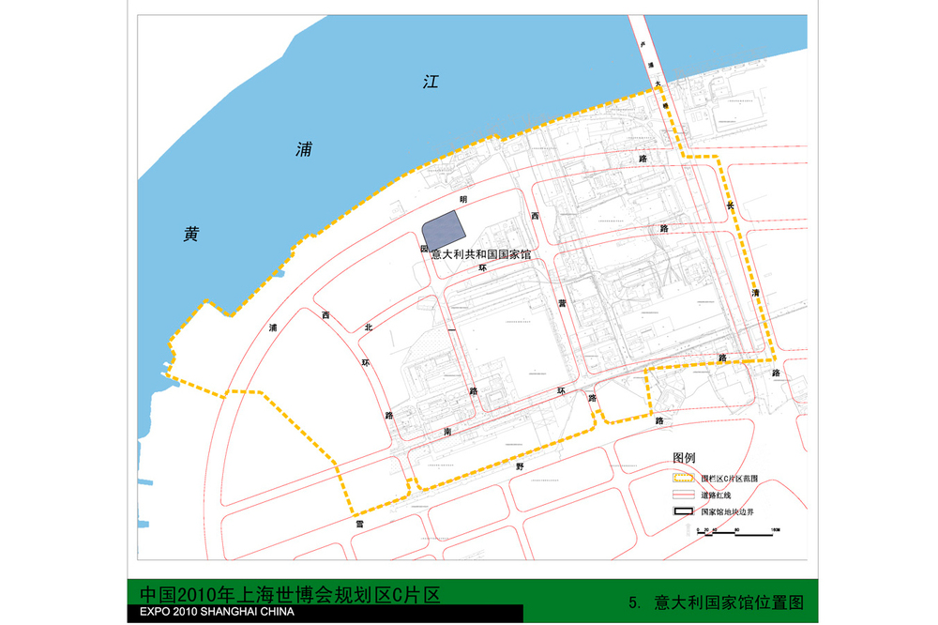Click the 野 road label
938x625 pixels.
[x=517, y=465]
